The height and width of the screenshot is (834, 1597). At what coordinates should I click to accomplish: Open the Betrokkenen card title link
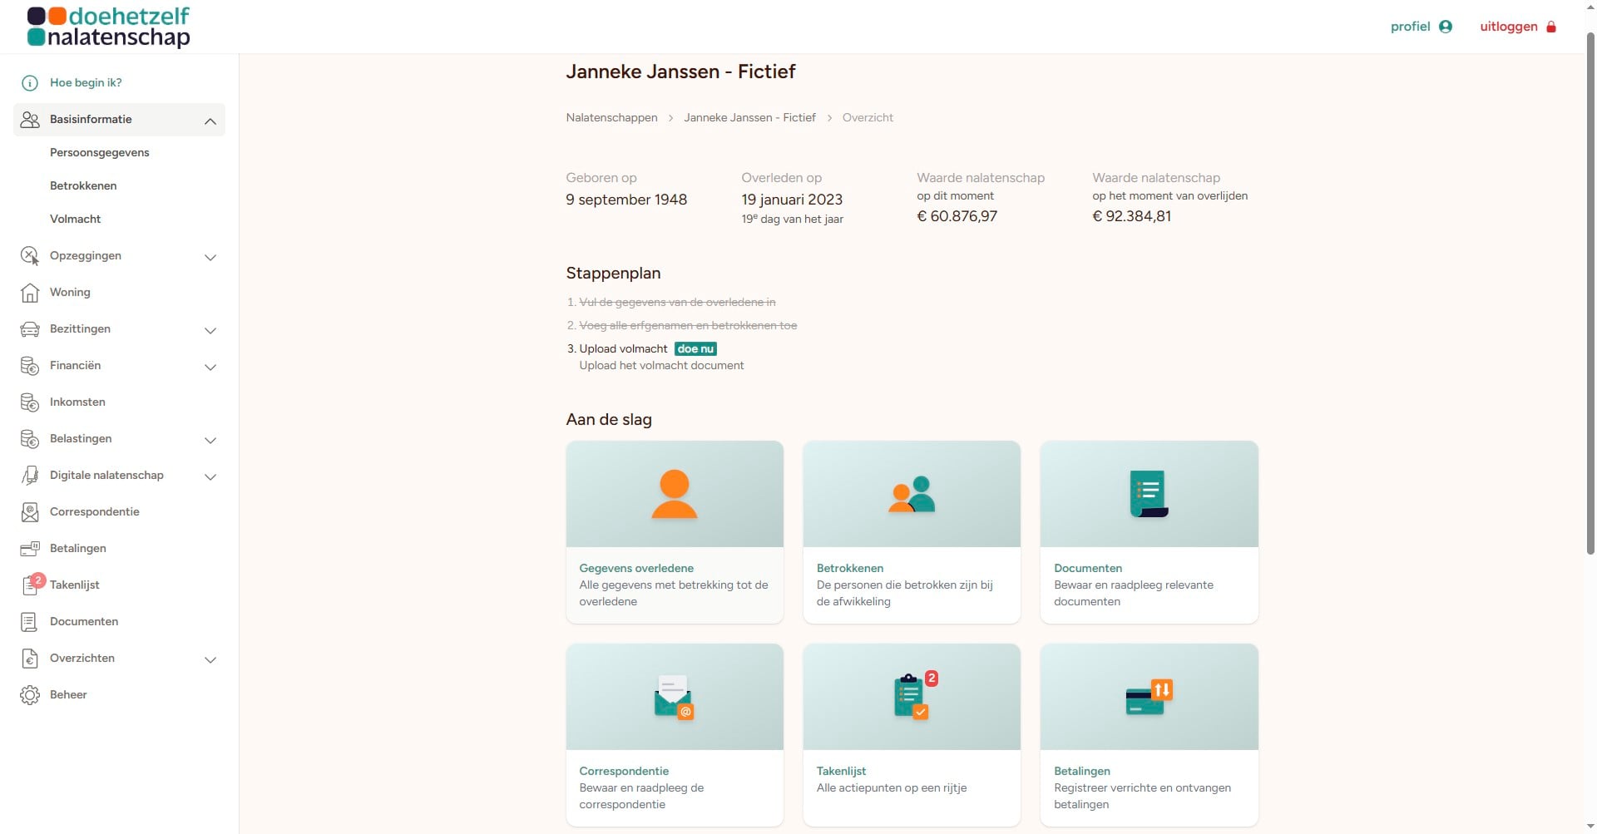(850, 569)
